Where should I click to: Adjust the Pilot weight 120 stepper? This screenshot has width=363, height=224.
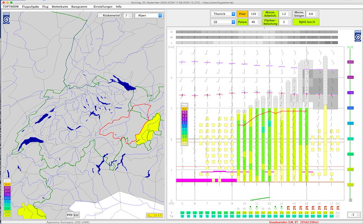click(x=260, y=14)
